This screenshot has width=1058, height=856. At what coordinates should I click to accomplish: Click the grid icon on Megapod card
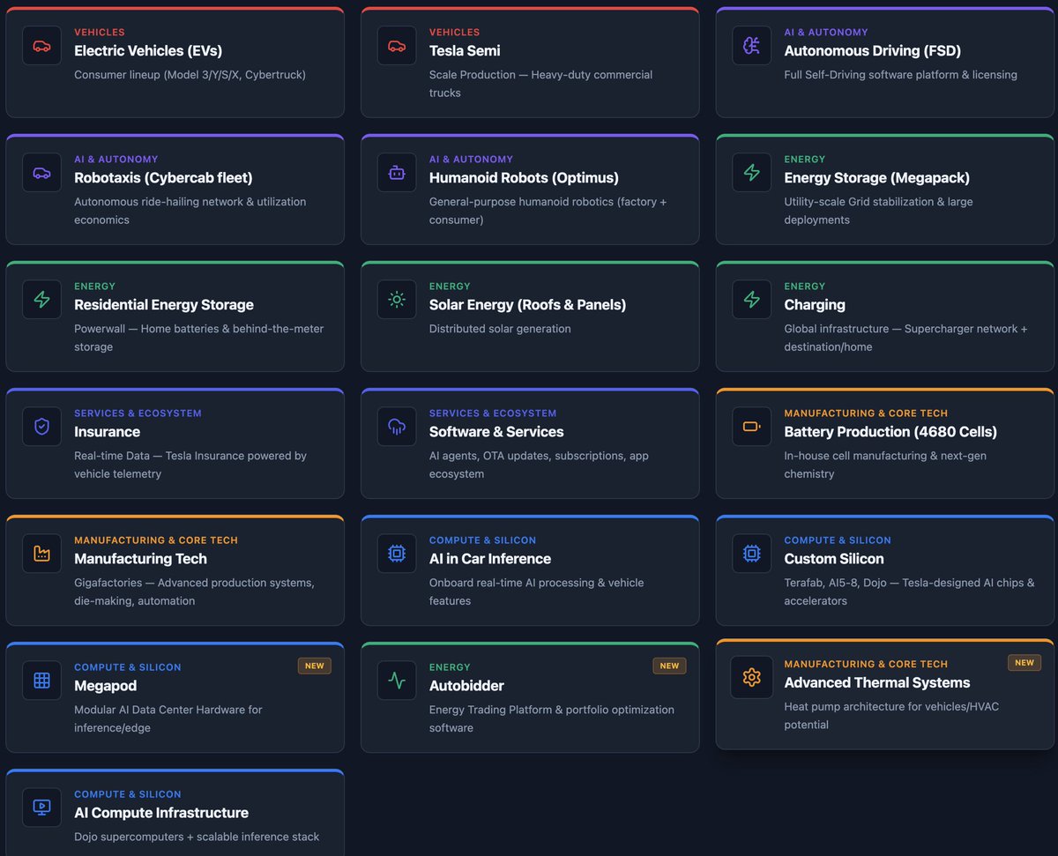pyautogui.click(x=41, y=681)
